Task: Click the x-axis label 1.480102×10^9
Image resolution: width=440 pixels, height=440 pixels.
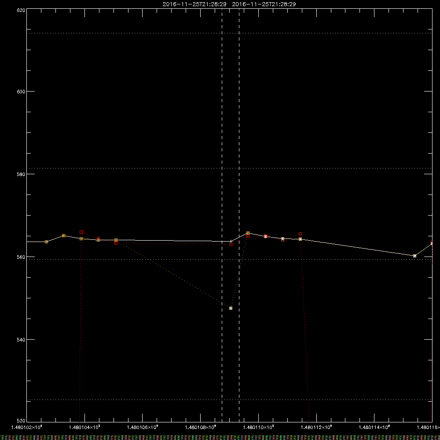Action: [x=26, y=427]
